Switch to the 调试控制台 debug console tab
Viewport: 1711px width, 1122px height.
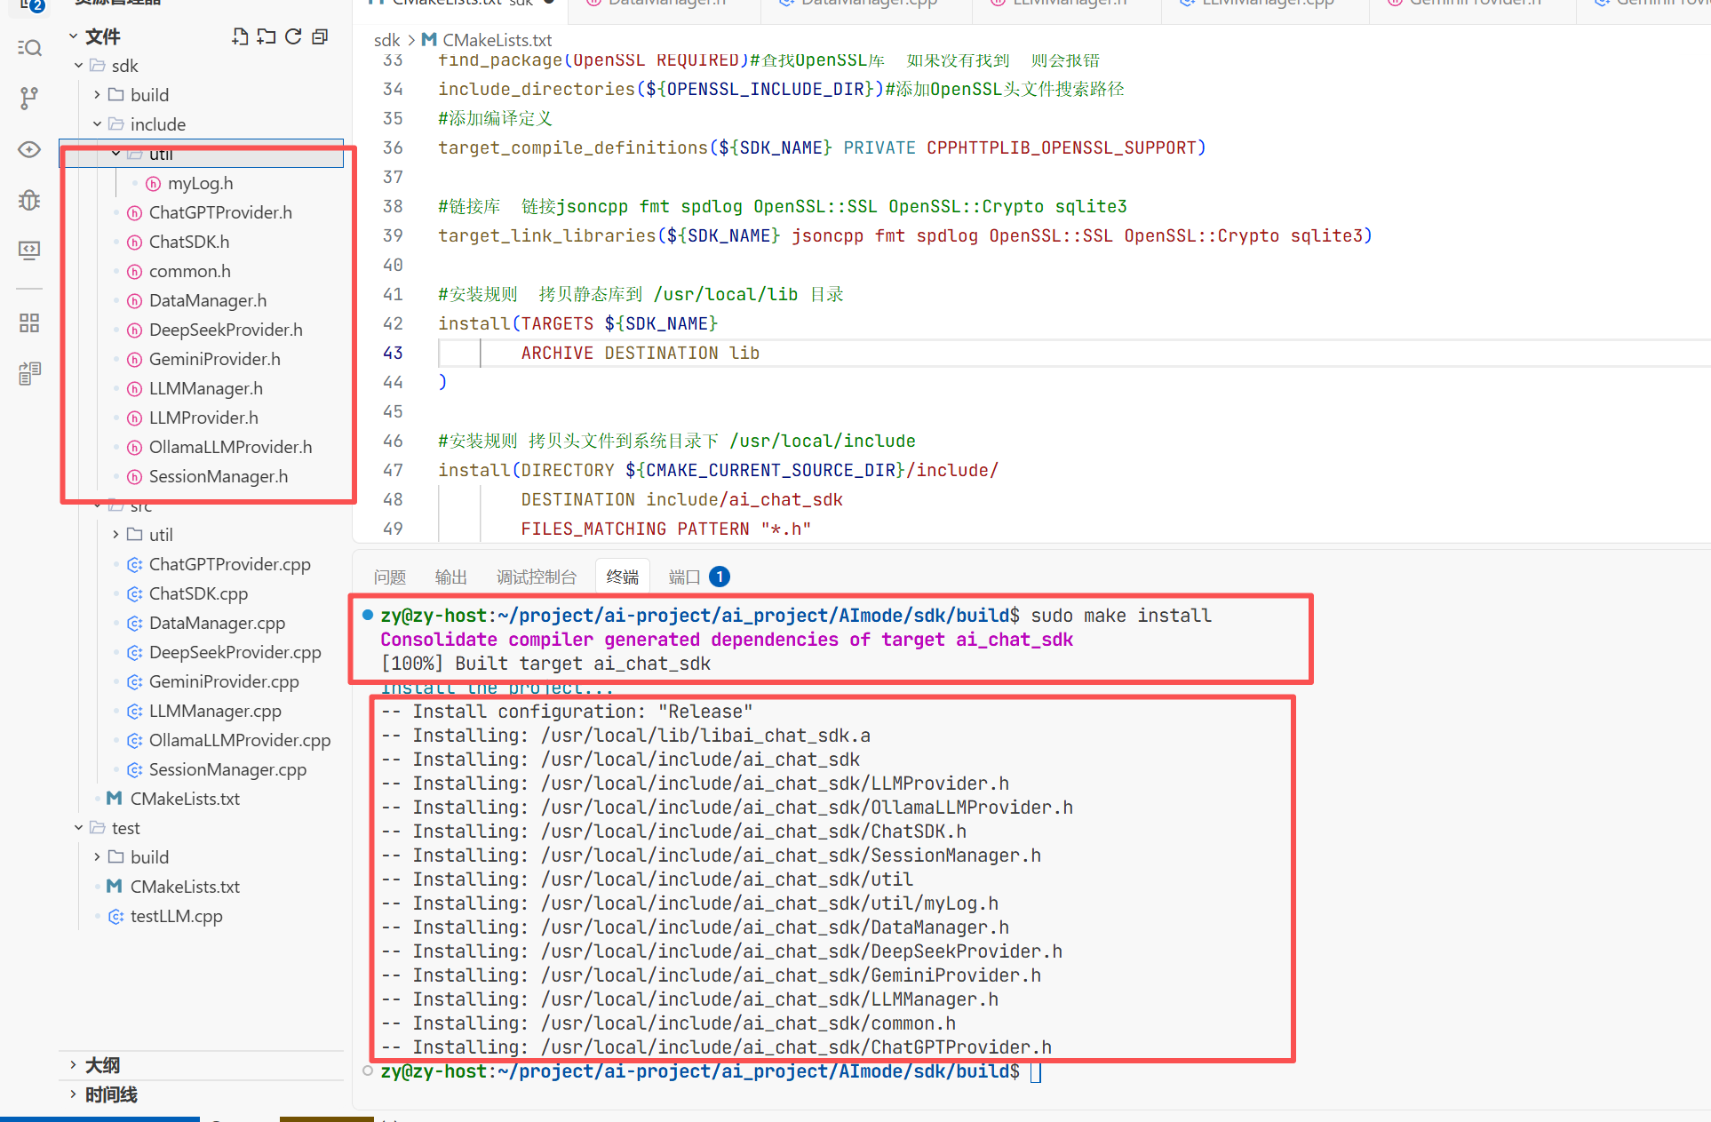point(536,577)
